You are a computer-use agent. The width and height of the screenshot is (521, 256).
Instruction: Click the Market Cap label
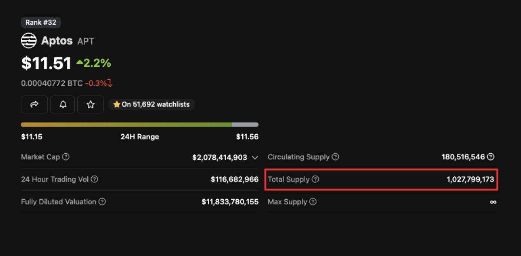[x=40, y=157]
